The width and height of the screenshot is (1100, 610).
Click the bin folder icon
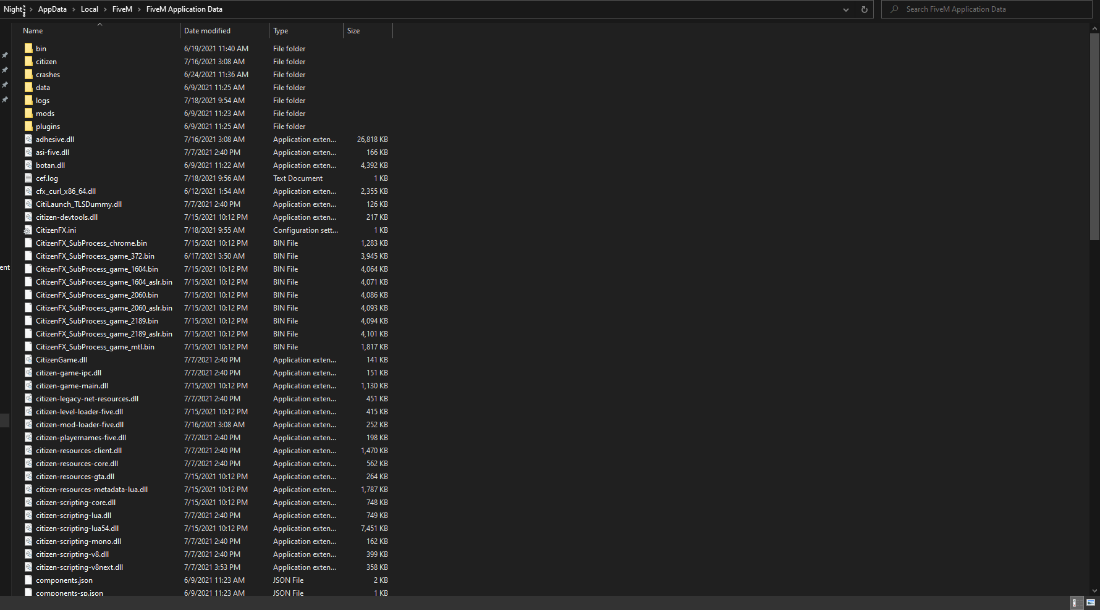coord(28,48)
